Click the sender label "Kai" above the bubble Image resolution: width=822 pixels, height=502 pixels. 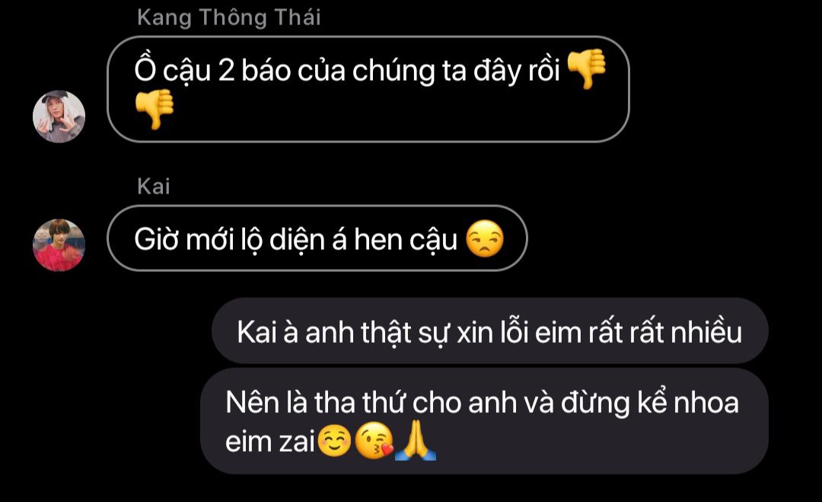click(x=154, y=186)
